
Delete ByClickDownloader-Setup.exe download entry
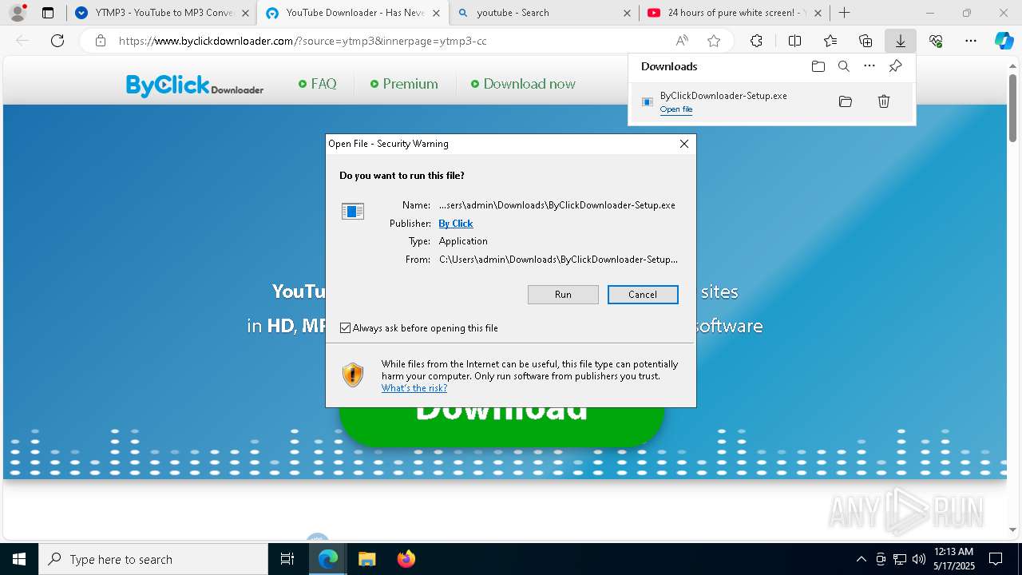(884, 101)
